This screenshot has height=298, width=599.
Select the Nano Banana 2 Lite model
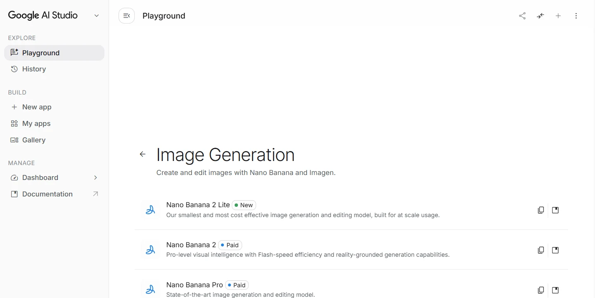(352, 210)
